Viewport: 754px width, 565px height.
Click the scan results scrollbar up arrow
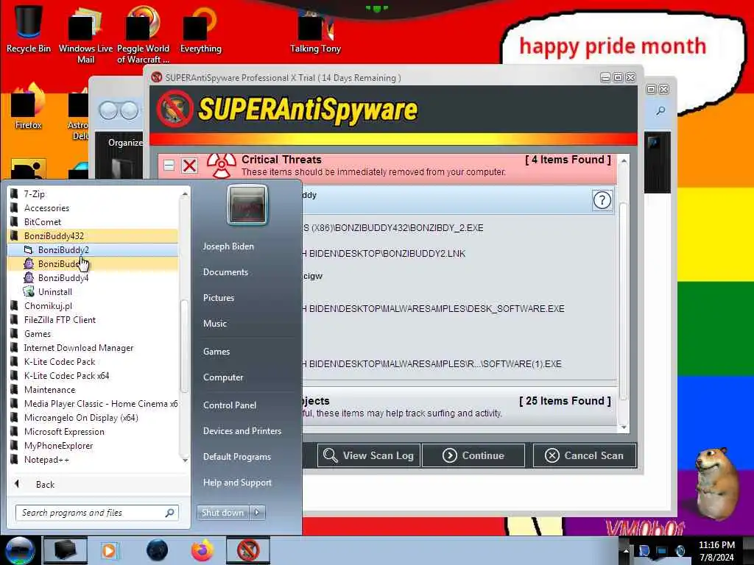point(624,161)
